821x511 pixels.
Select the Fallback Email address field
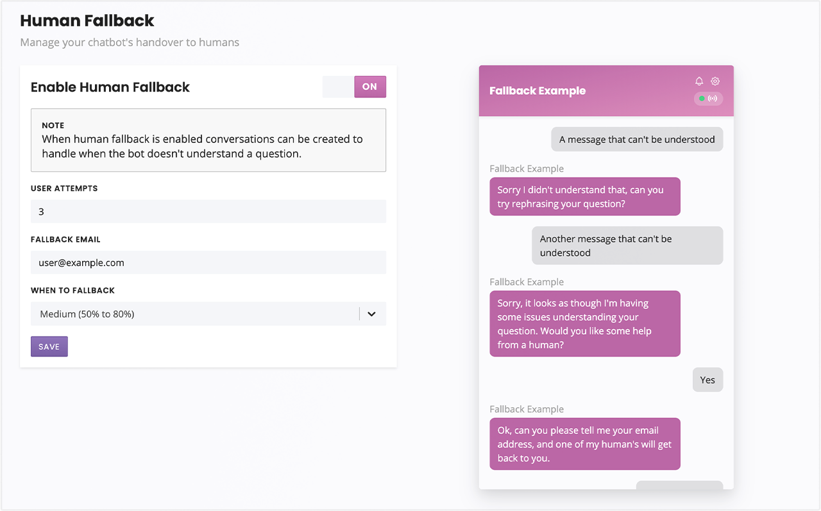click(208, 262)
